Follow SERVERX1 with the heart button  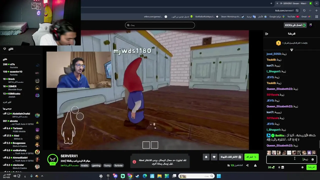tap(214, 157)
